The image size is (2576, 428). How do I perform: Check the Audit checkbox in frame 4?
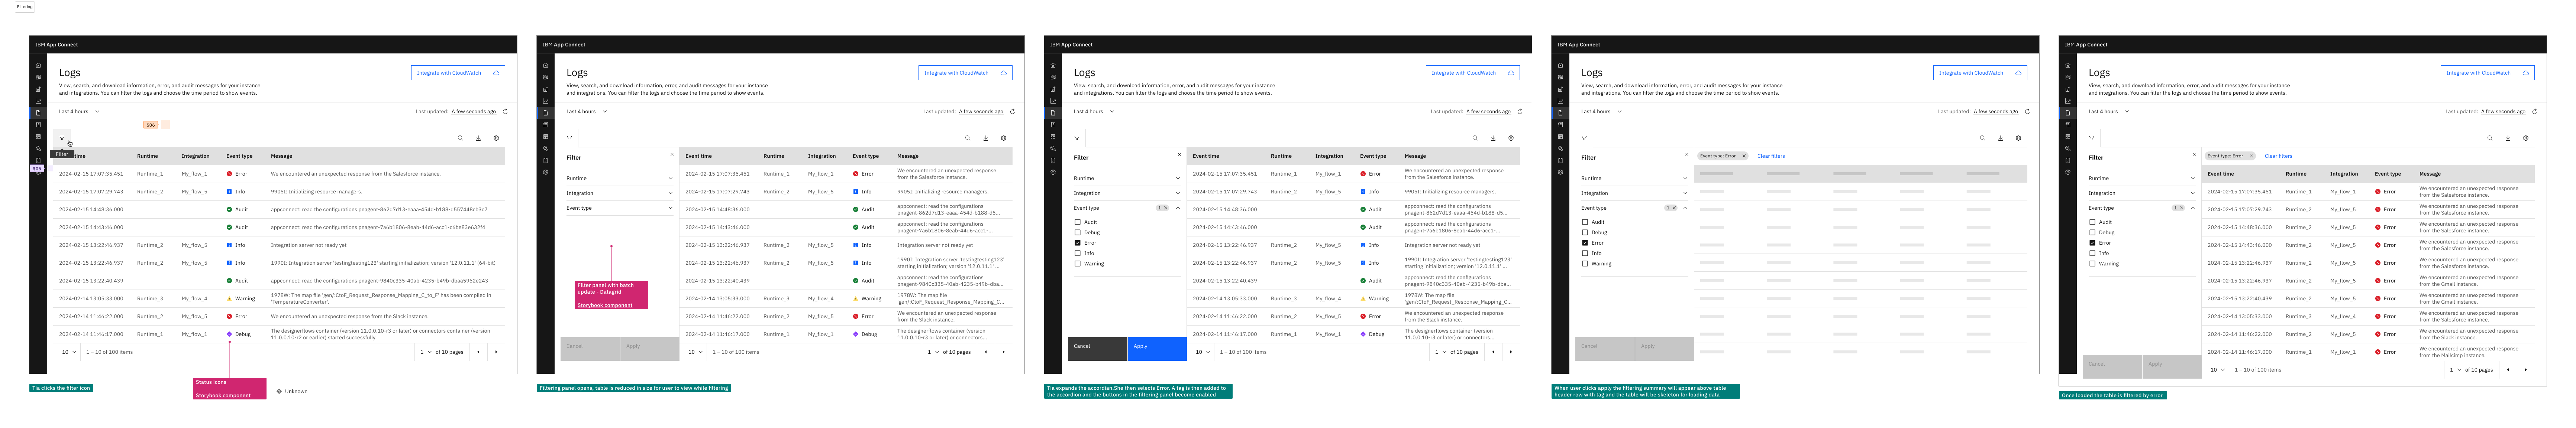(1585, 222)
